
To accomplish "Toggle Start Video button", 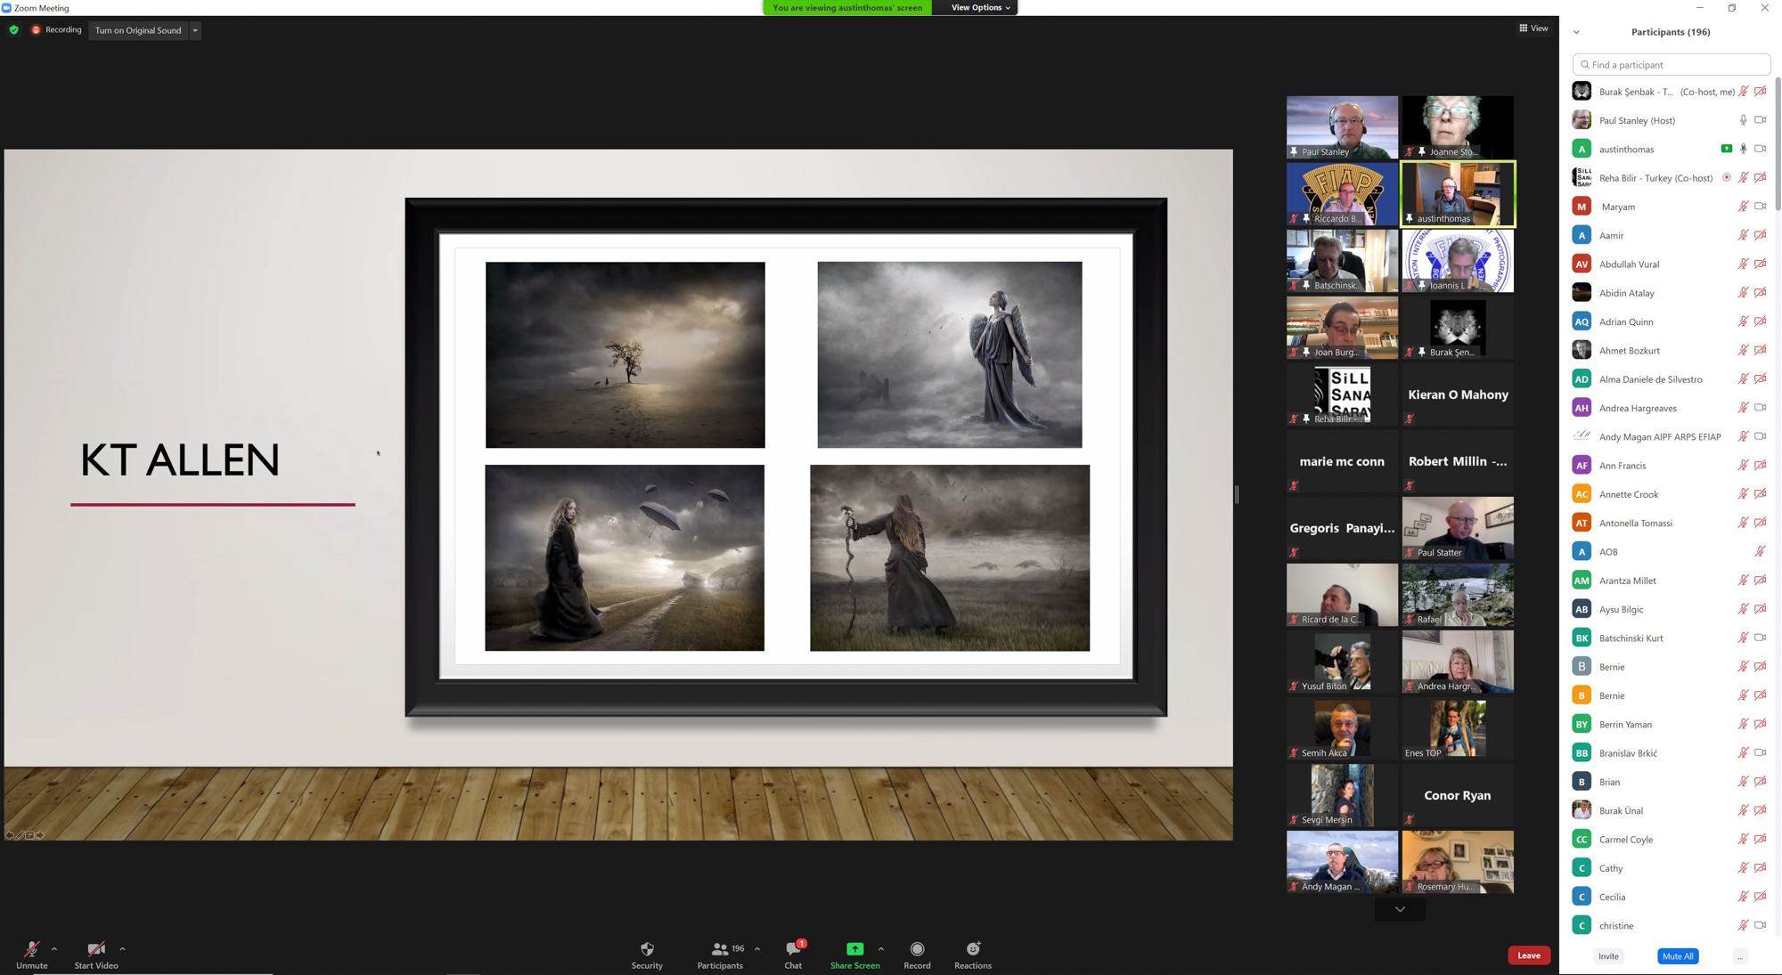I will click(96, 955).
